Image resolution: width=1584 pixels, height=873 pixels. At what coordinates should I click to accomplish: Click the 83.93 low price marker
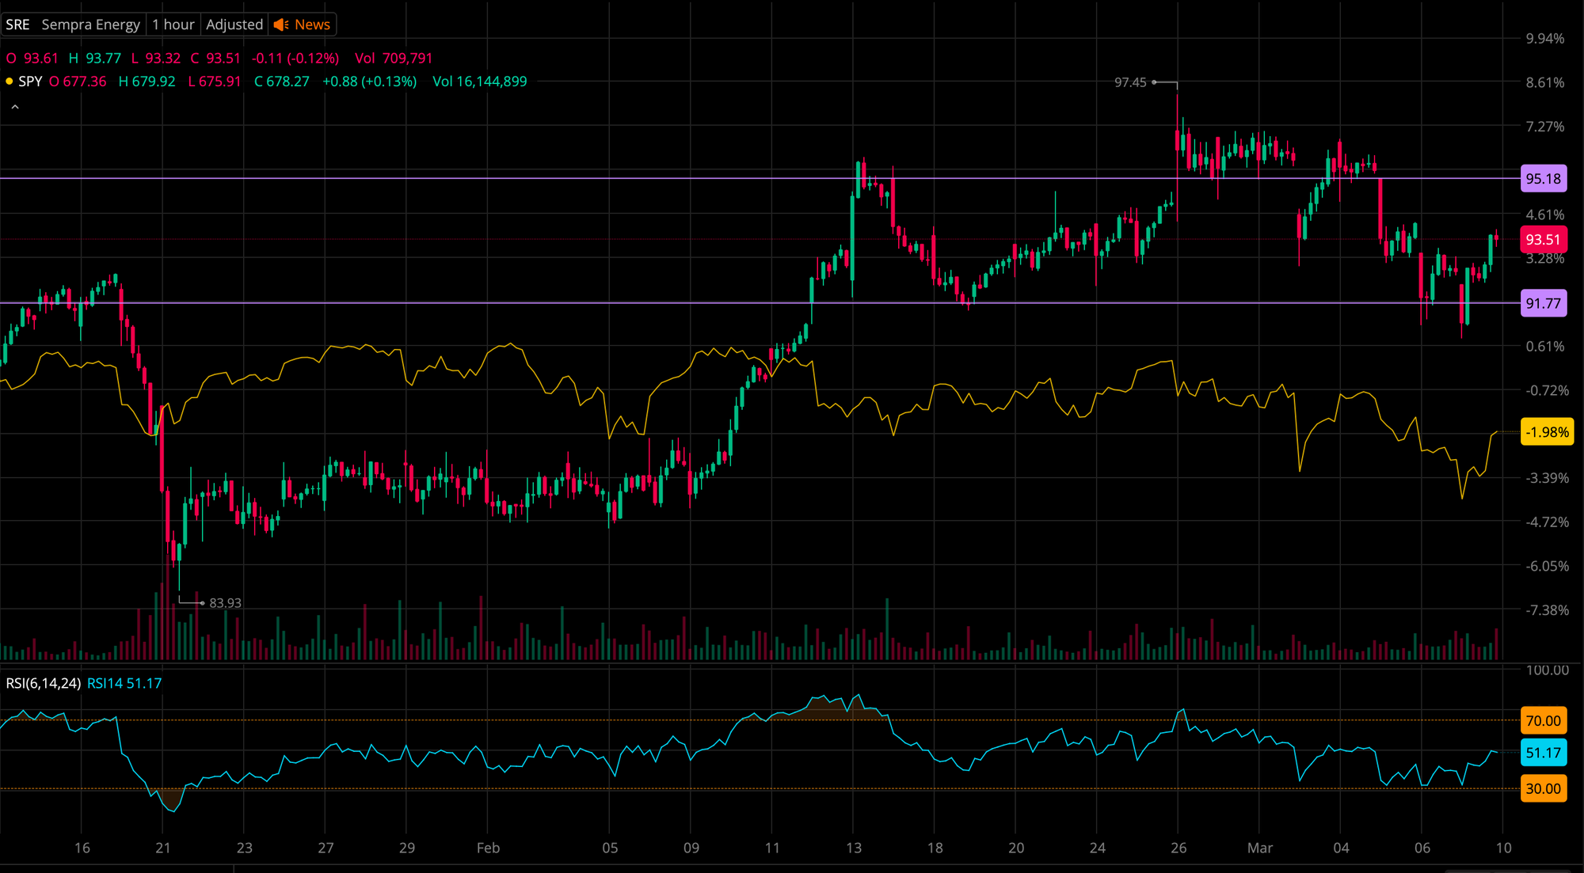click(x=225, y=603)
